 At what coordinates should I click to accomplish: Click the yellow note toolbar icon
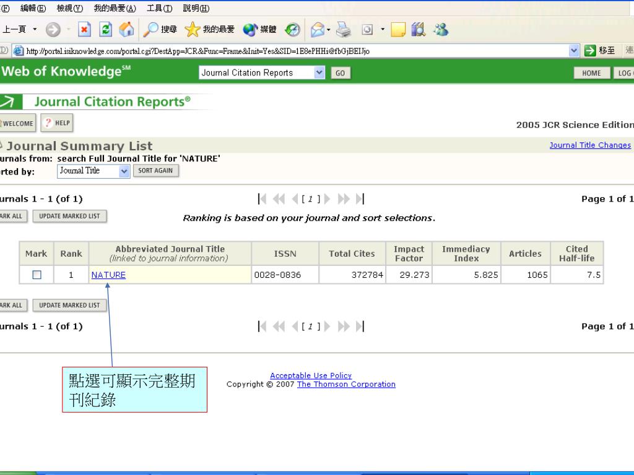398,30
